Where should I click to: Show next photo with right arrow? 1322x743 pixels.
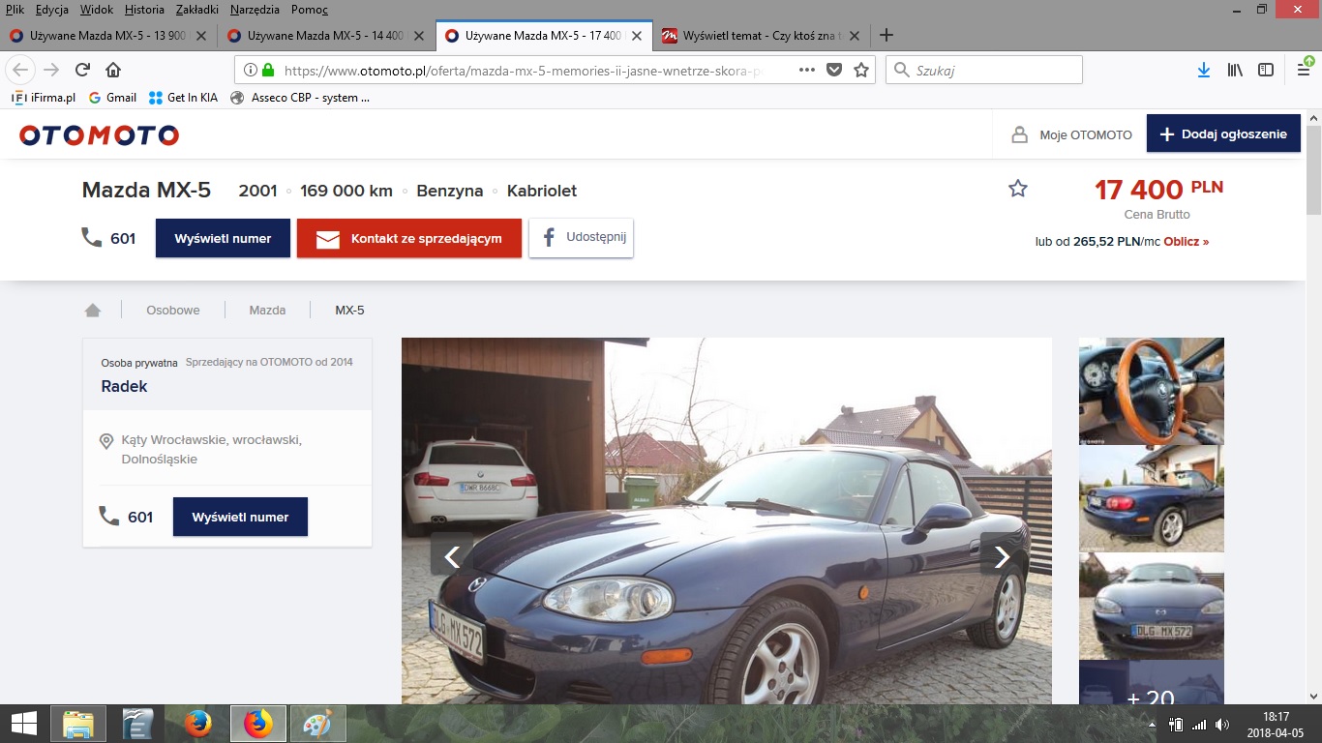click(1002, 554)
